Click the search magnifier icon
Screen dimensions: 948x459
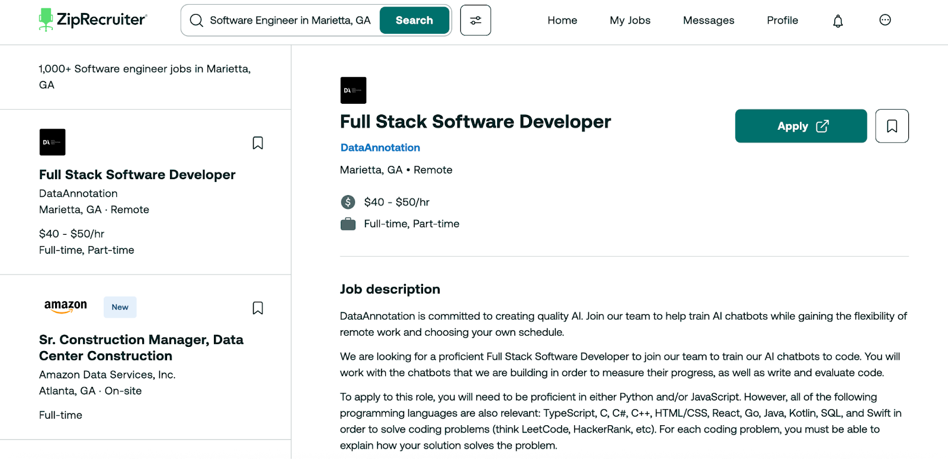click(196, 21)
